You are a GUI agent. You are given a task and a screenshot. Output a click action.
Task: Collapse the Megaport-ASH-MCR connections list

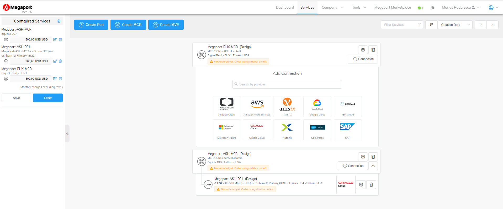(x=373, y=166)
